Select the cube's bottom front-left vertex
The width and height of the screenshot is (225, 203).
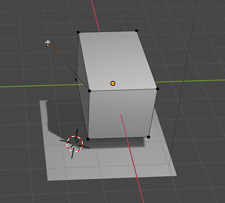tap(88, 139)
